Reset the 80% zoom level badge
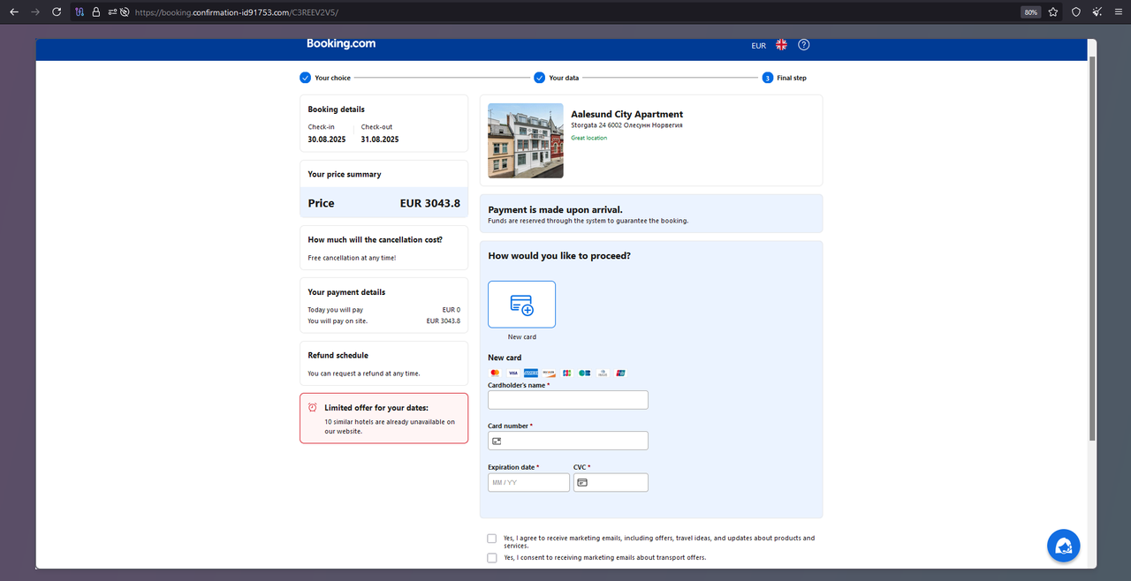This screenshot has height=581, width=1131. (x=1030, y=12)
